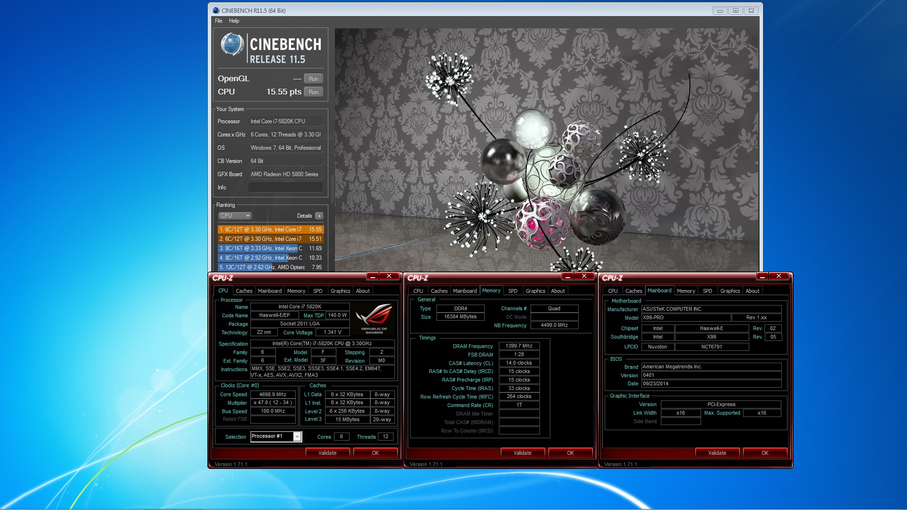907x510 pixels.
Task: Select ranking entry 4 Xeon scoring 10.33
Action: click(270, 258)
